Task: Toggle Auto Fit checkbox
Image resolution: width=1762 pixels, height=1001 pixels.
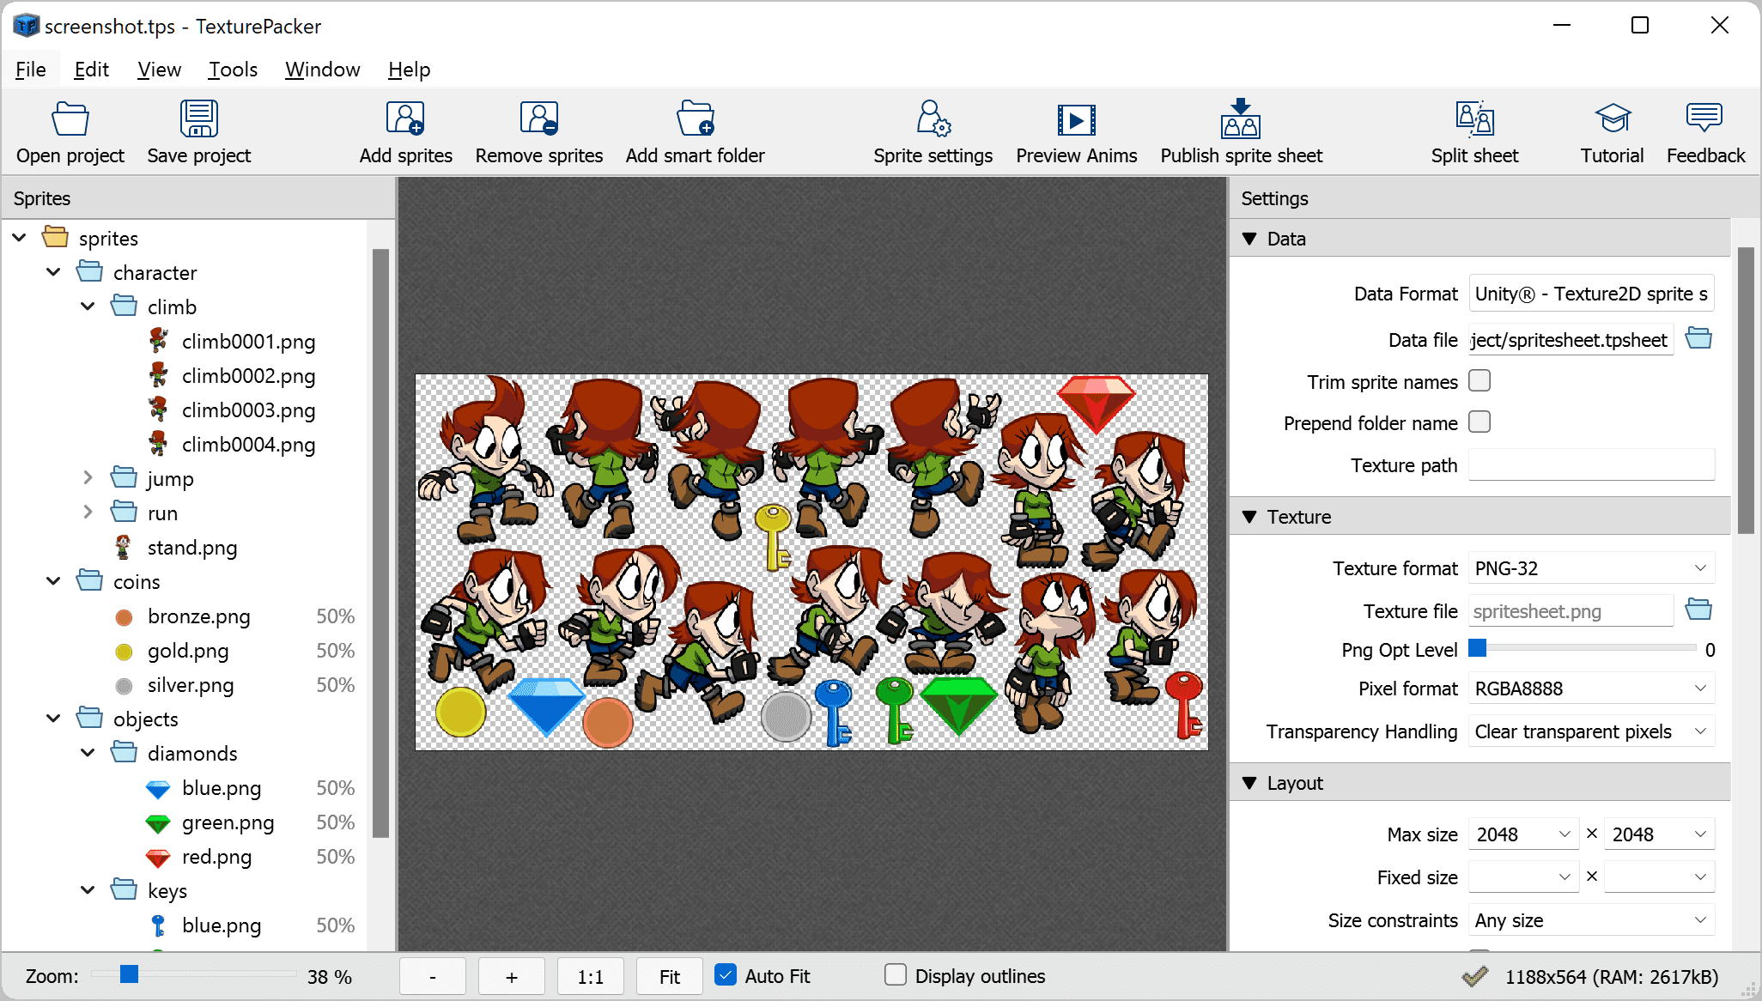Action: coord(721,975)
